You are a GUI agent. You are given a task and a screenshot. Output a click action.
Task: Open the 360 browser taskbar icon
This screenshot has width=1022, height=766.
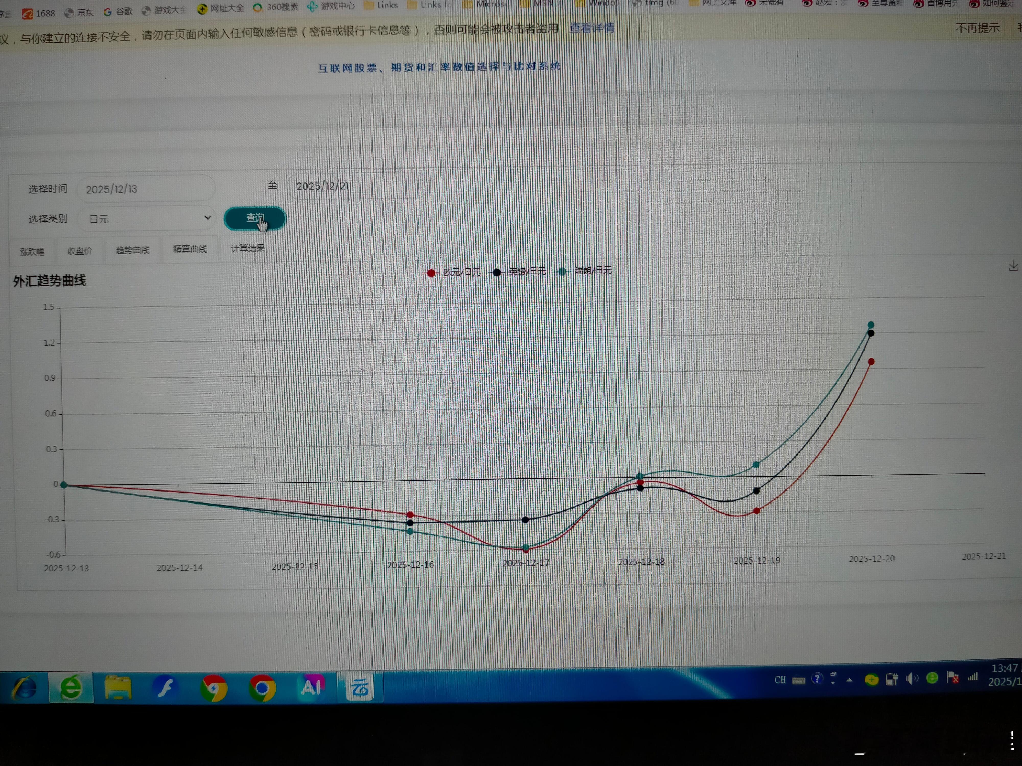(71, 688)
